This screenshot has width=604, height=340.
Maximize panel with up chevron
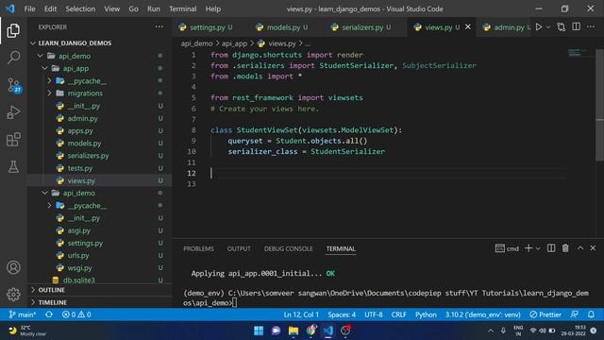pyautogui.click(x=580, y=248)
